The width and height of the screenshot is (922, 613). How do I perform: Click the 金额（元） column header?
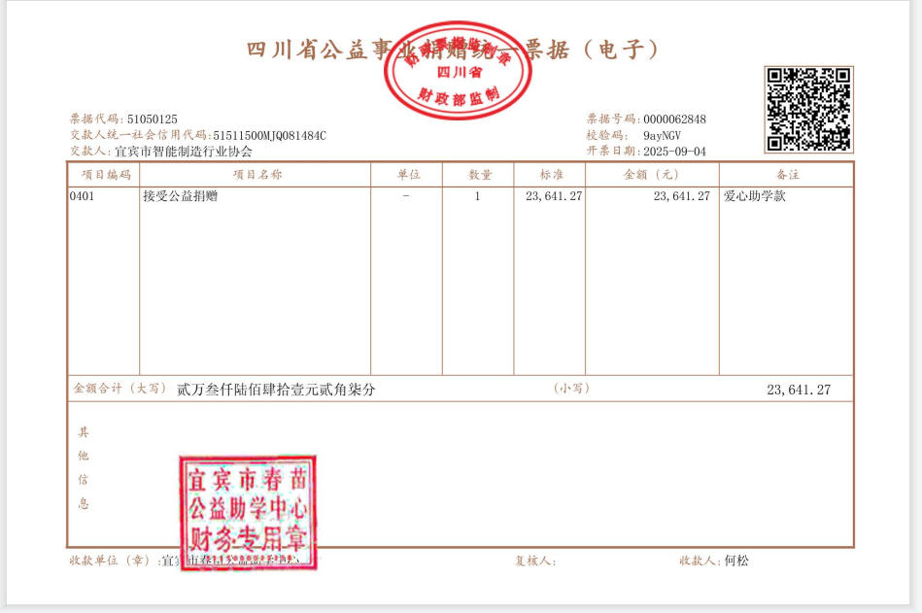point(651,175)
